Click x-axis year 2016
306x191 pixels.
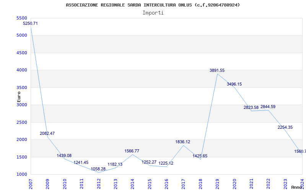tap(166, 184)
